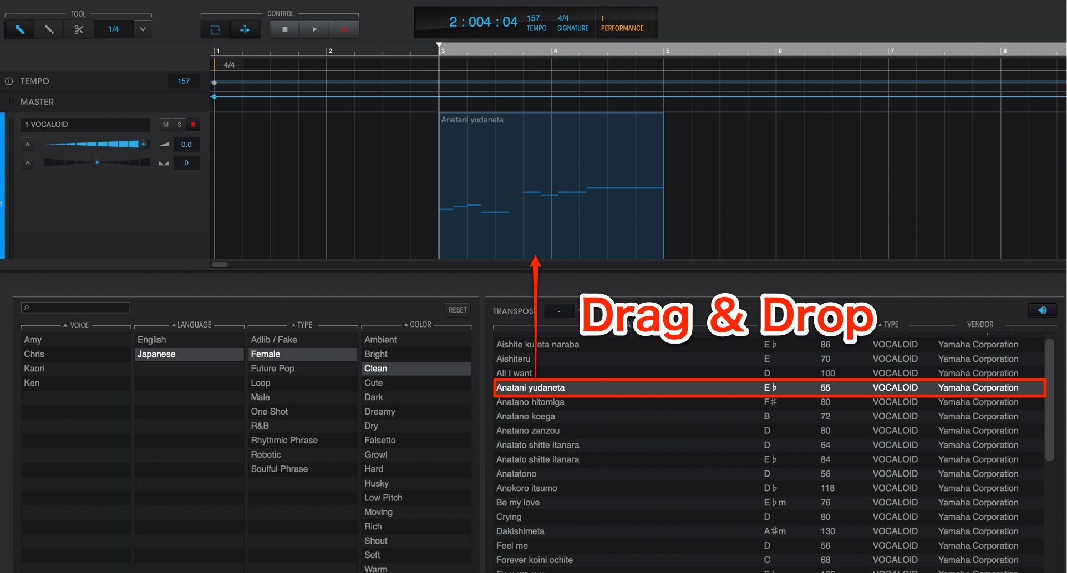Select voice Kaori
This screenshot has height=573, width=1067.
(x=76, y=369)
